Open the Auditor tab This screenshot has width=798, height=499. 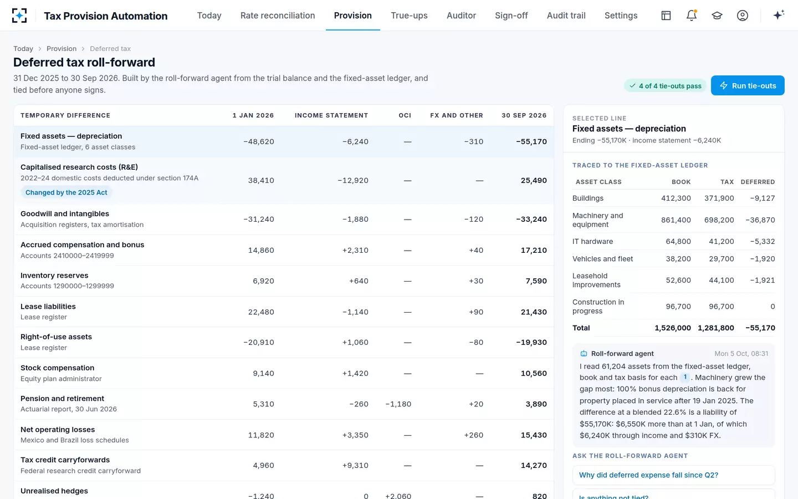coord(461,16)
